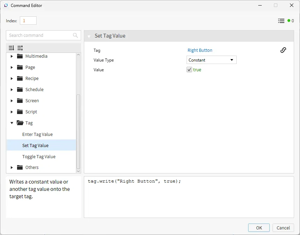Click the open Tag folder icon
The width and height of the screenshot is (300, 235).
[20, 123]
